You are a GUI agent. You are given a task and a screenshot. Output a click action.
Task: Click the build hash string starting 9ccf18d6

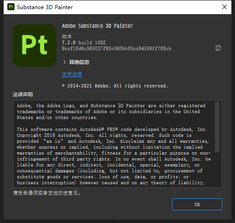coord(117,48)
